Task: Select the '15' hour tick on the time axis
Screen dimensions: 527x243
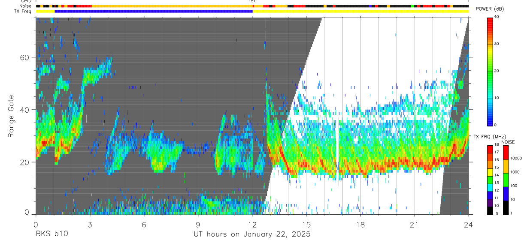Action: pos(306,225)
